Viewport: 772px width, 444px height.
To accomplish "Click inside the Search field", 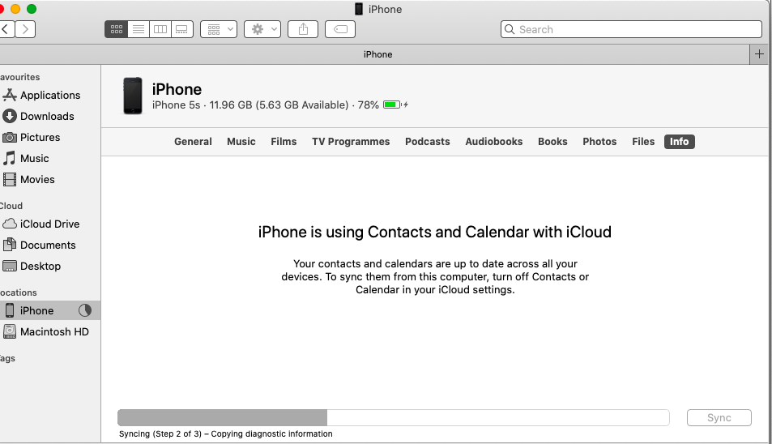I will [x=631, y=29].
